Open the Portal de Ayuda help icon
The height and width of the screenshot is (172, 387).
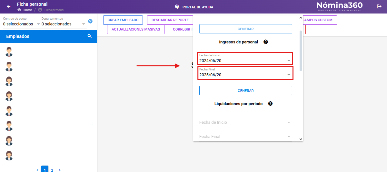(x=177, y=7)
